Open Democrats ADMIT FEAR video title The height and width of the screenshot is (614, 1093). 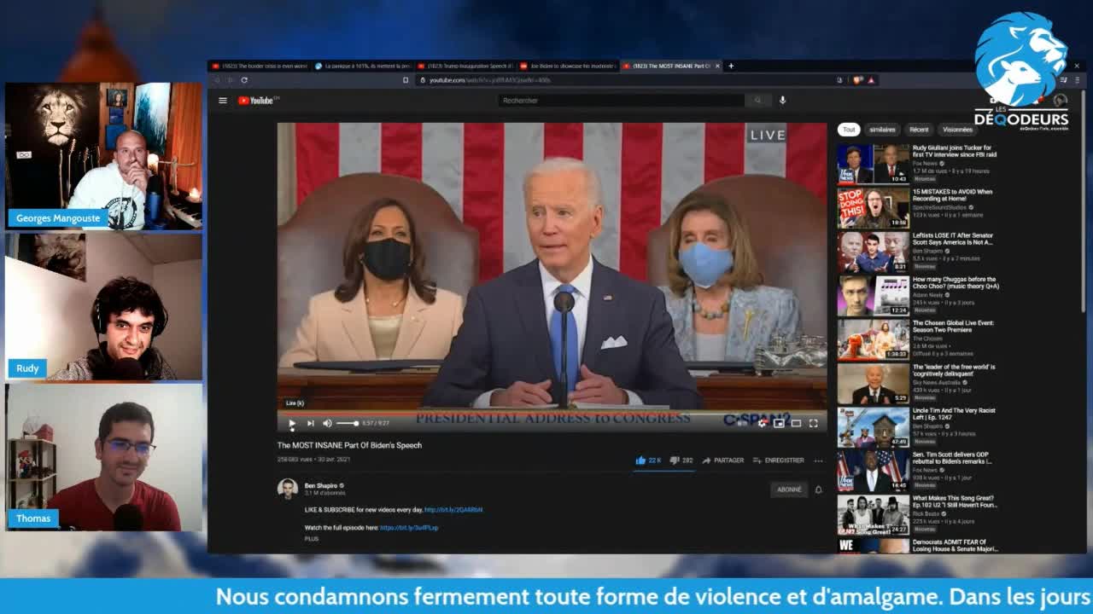(956, 545)
